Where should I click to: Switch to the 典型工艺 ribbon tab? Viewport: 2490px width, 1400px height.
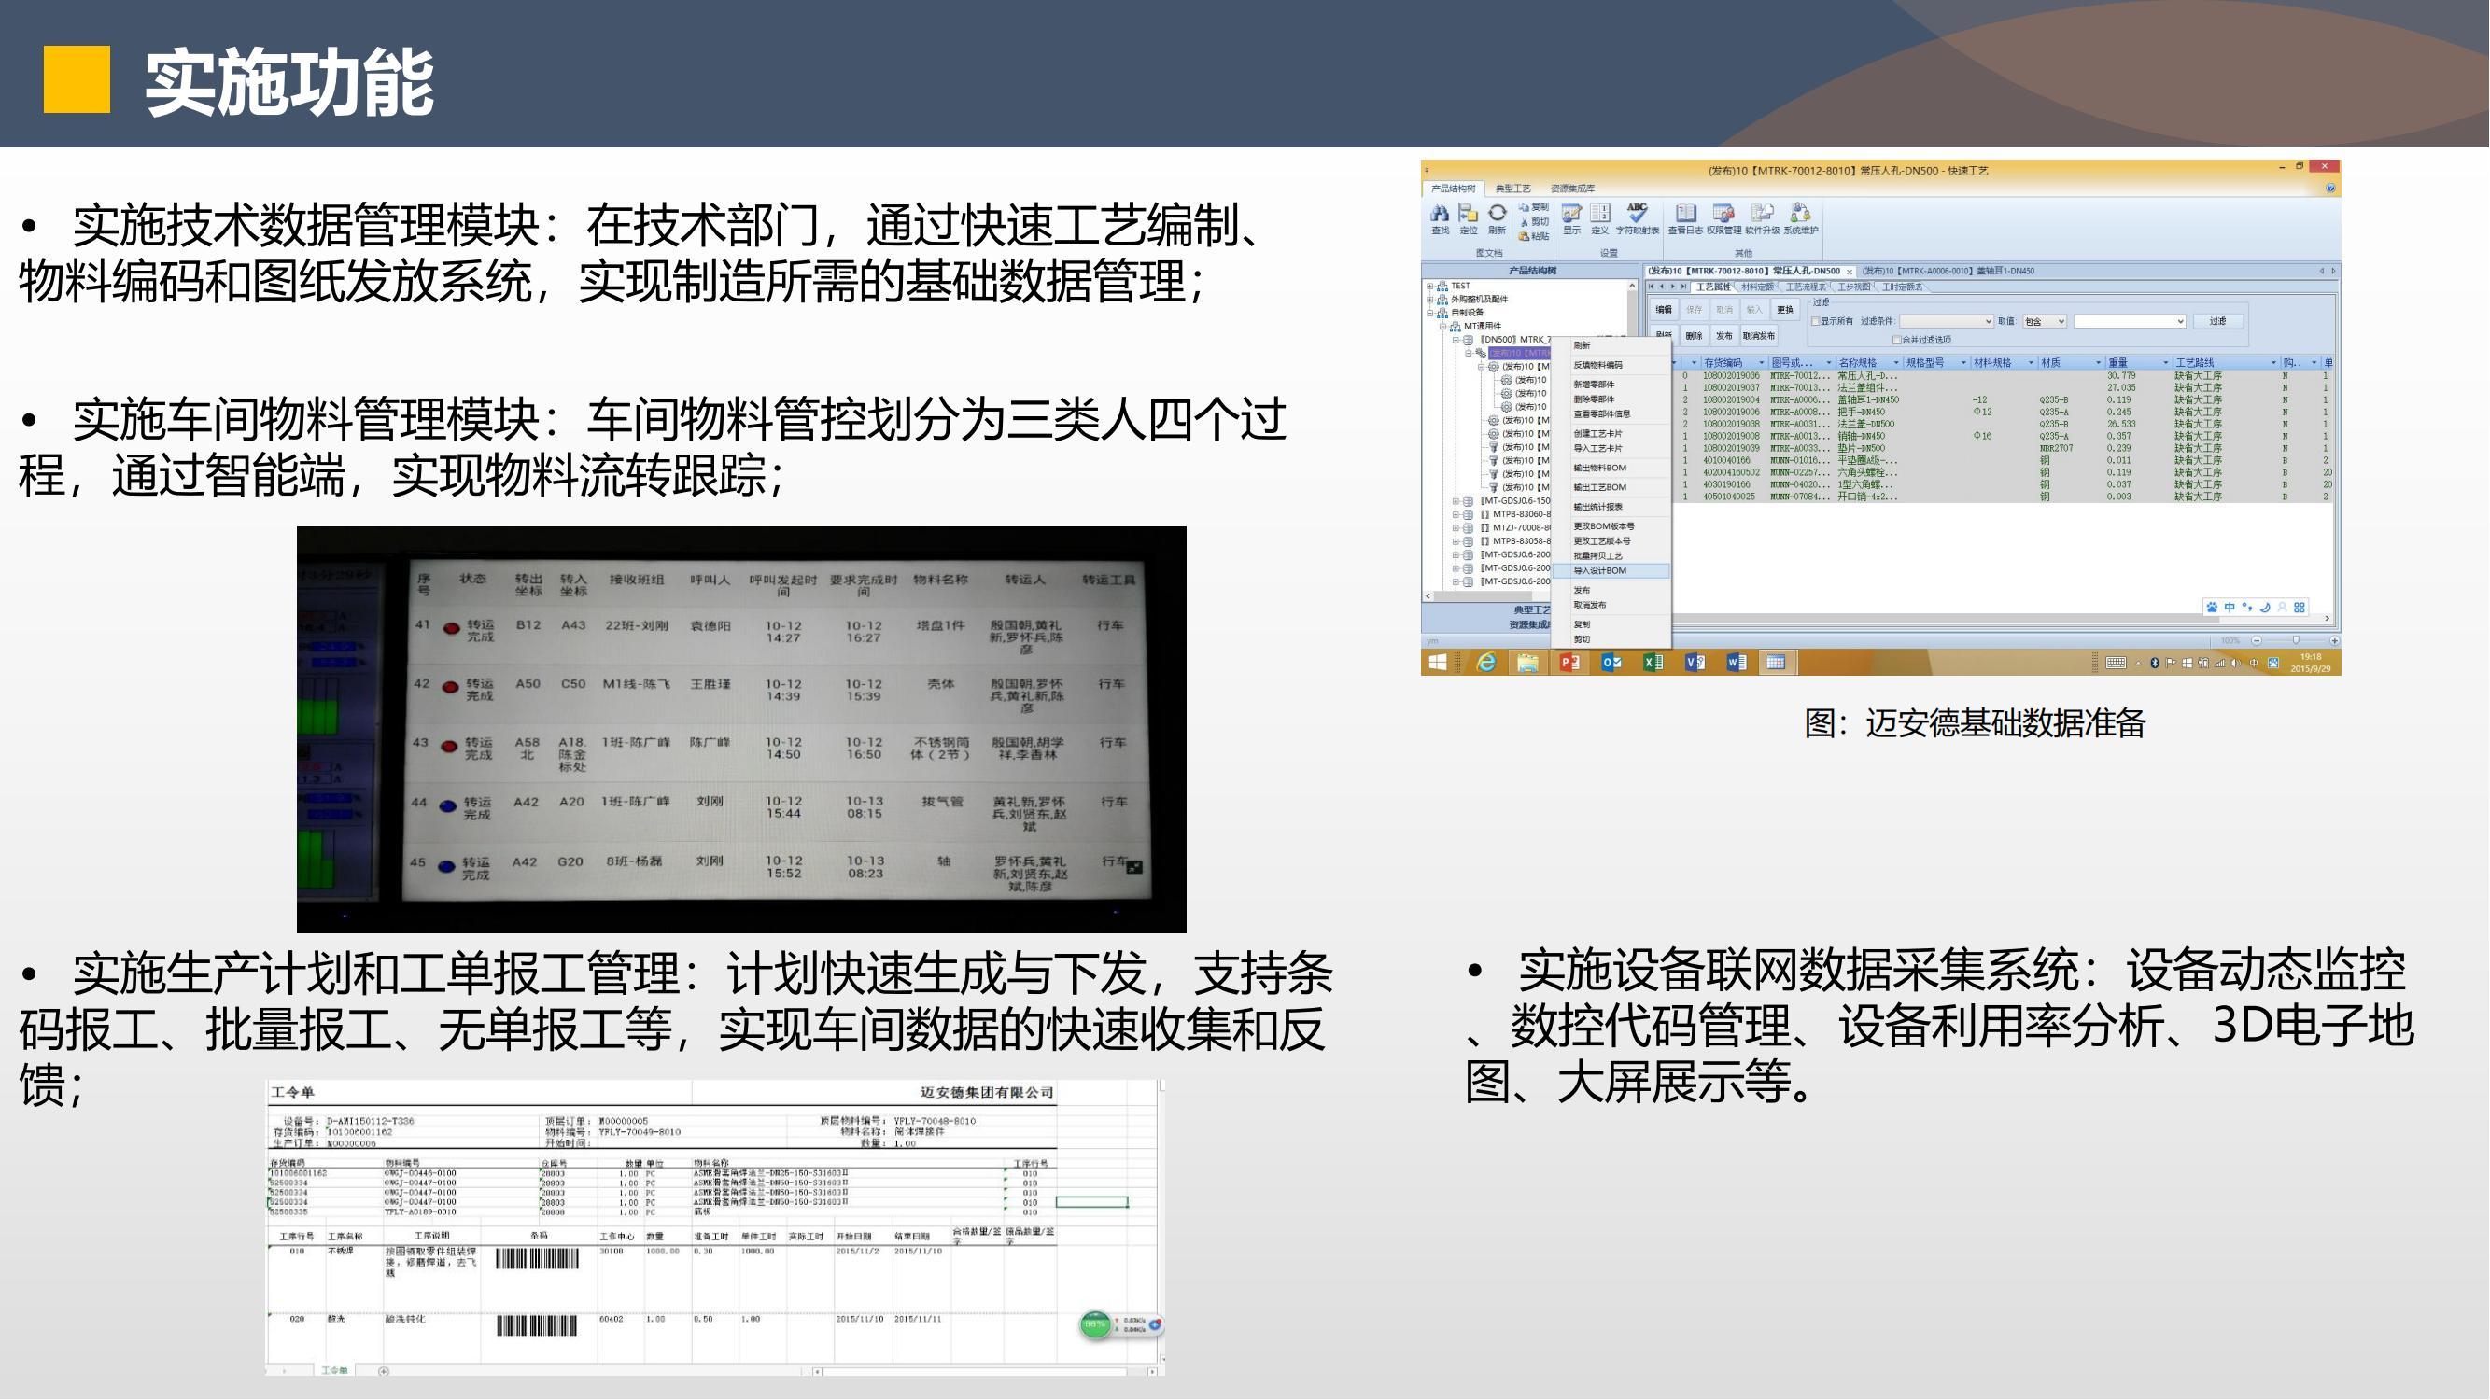point(1512,189)
